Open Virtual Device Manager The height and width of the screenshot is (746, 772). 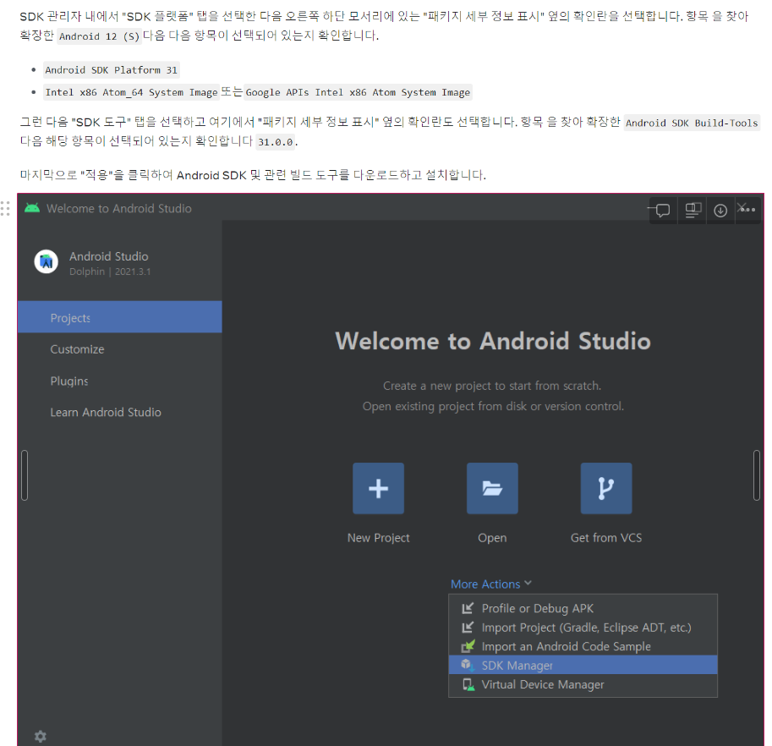(583, 684)
